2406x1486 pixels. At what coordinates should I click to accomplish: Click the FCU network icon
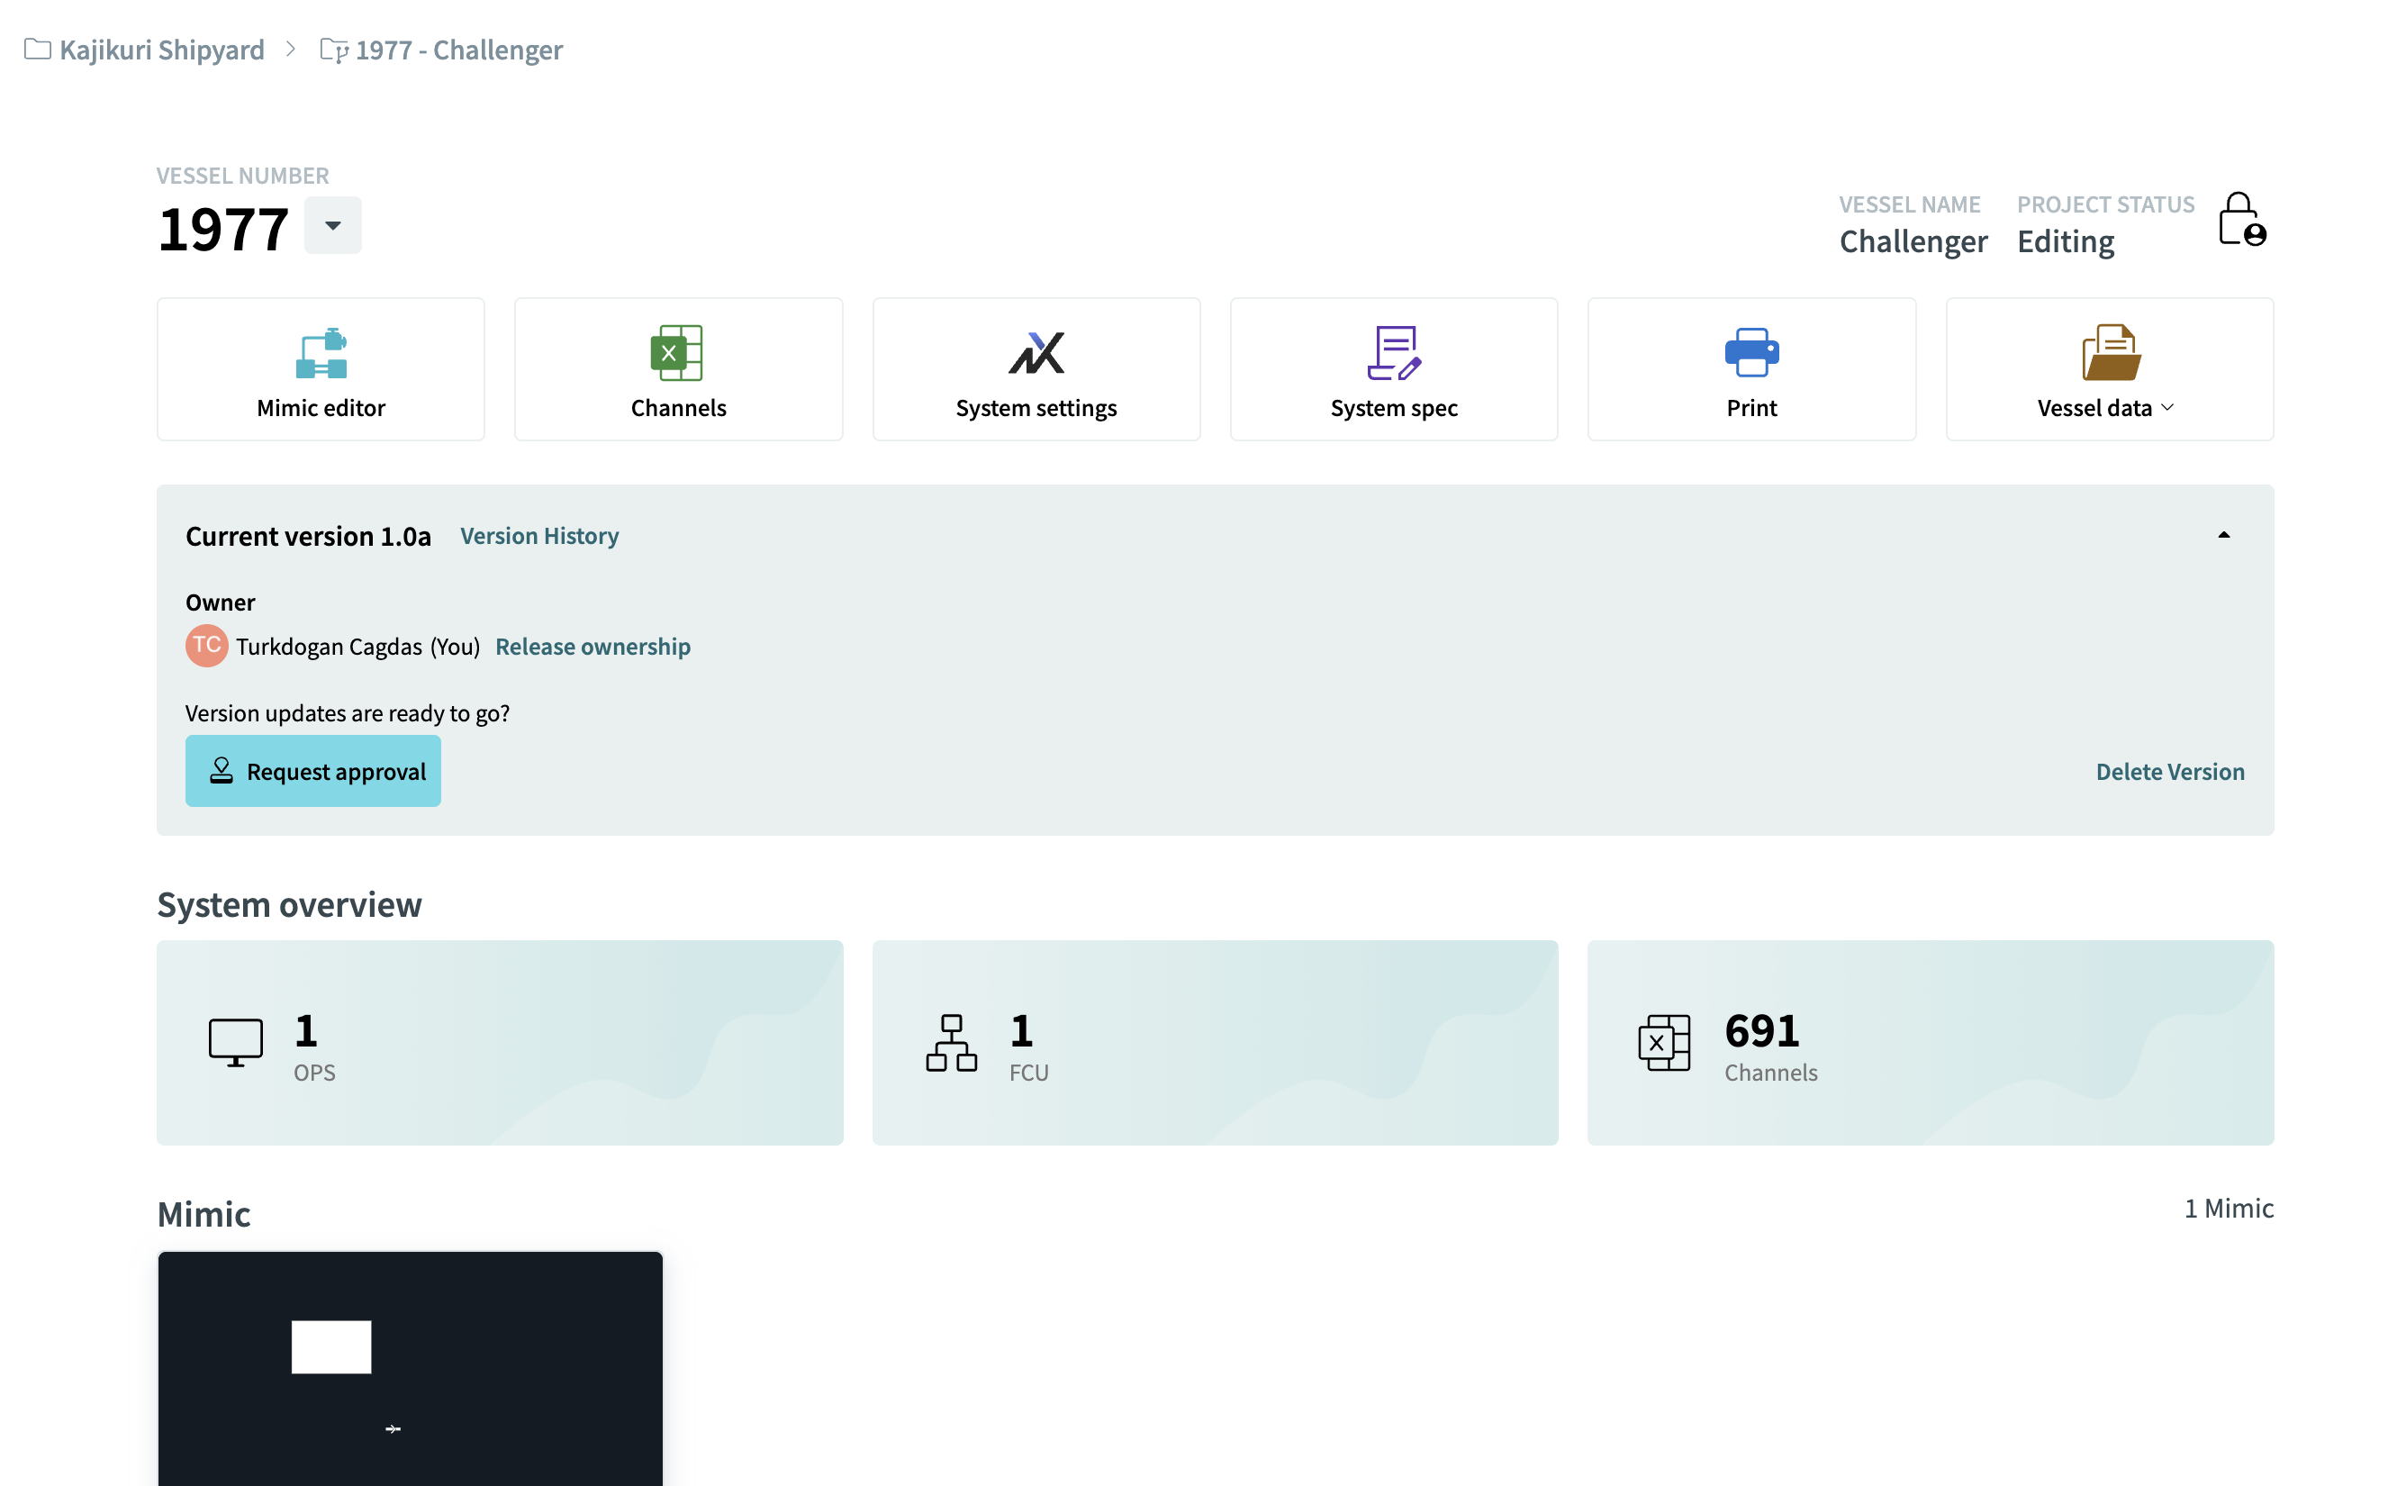951,1042
